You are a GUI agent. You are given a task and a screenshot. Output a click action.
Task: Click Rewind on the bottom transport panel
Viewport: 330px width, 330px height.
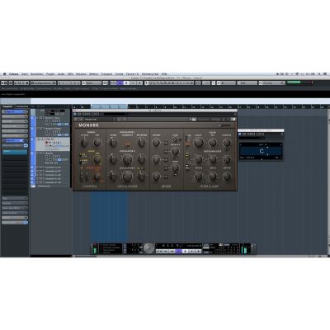(x=166, y=251)
